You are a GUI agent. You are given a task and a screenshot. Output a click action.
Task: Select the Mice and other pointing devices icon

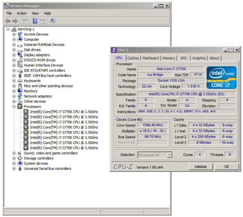tap(20, 86)
